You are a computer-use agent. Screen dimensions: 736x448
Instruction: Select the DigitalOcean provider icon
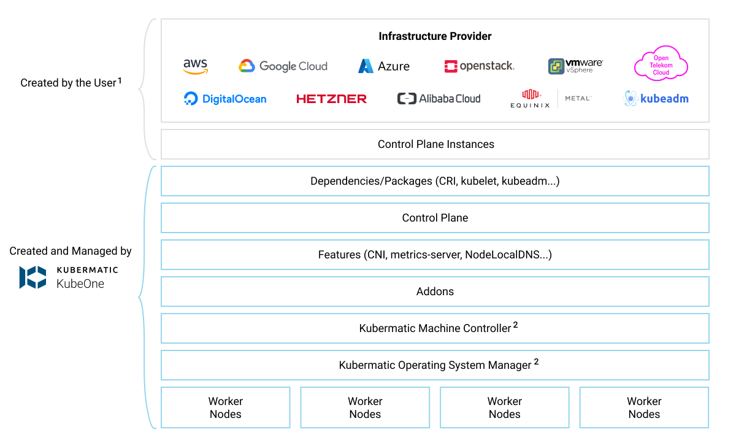point(225,98)
